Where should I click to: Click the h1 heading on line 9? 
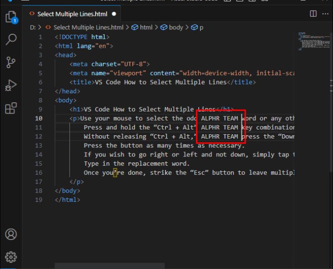pyautogui.click(x=152, y=110)
